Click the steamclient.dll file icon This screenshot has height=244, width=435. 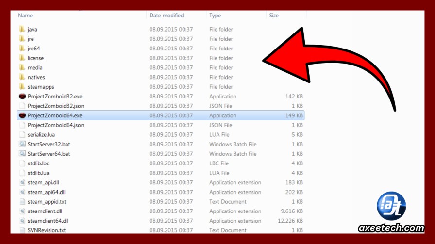(x=22, y=211)
